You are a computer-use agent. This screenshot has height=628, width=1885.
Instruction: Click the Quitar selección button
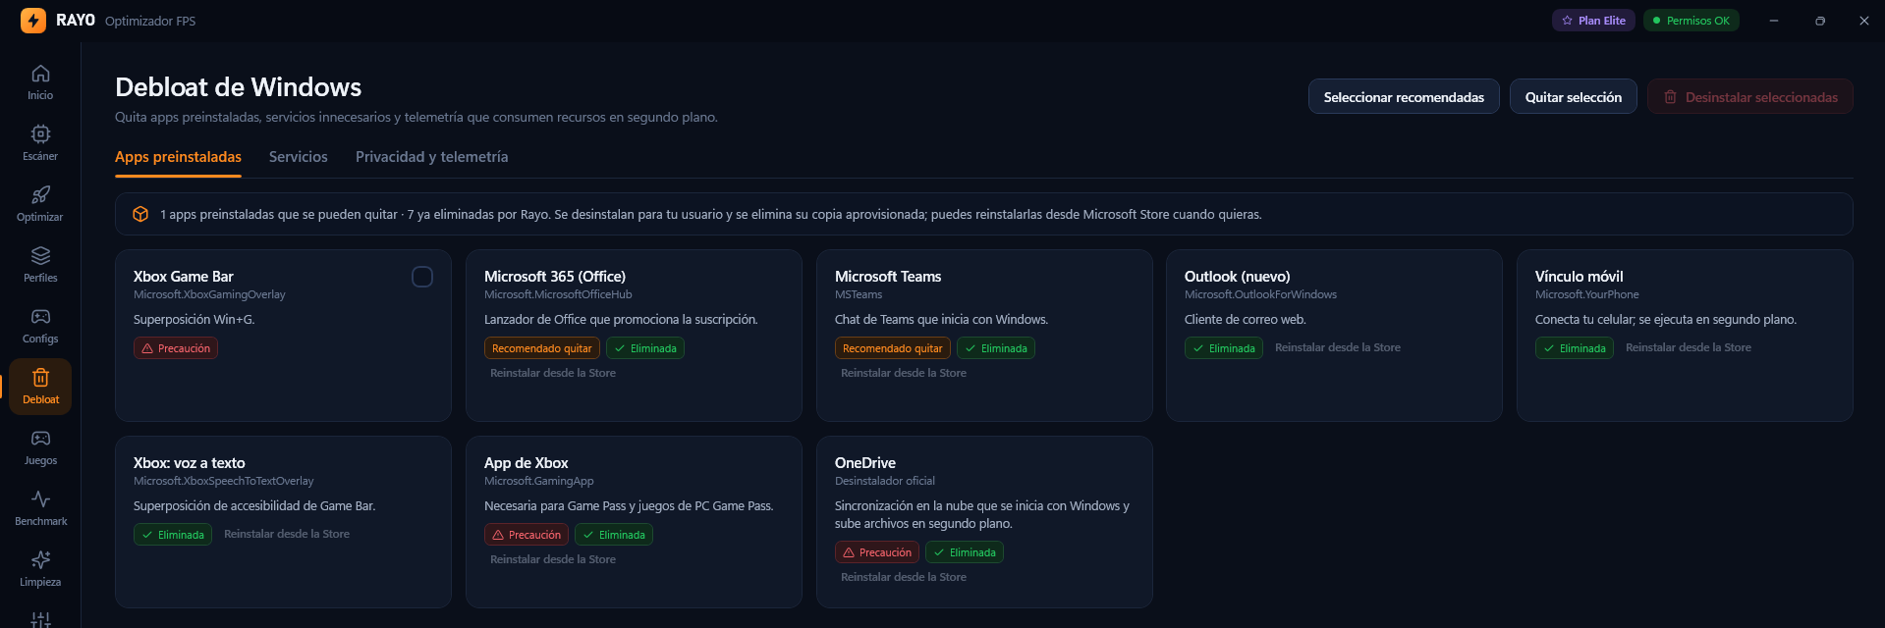pos(1574,96)
